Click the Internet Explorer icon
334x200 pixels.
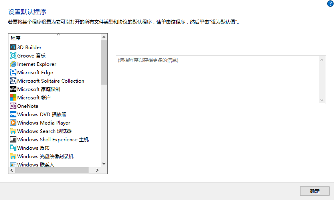(x=13, y=64)
